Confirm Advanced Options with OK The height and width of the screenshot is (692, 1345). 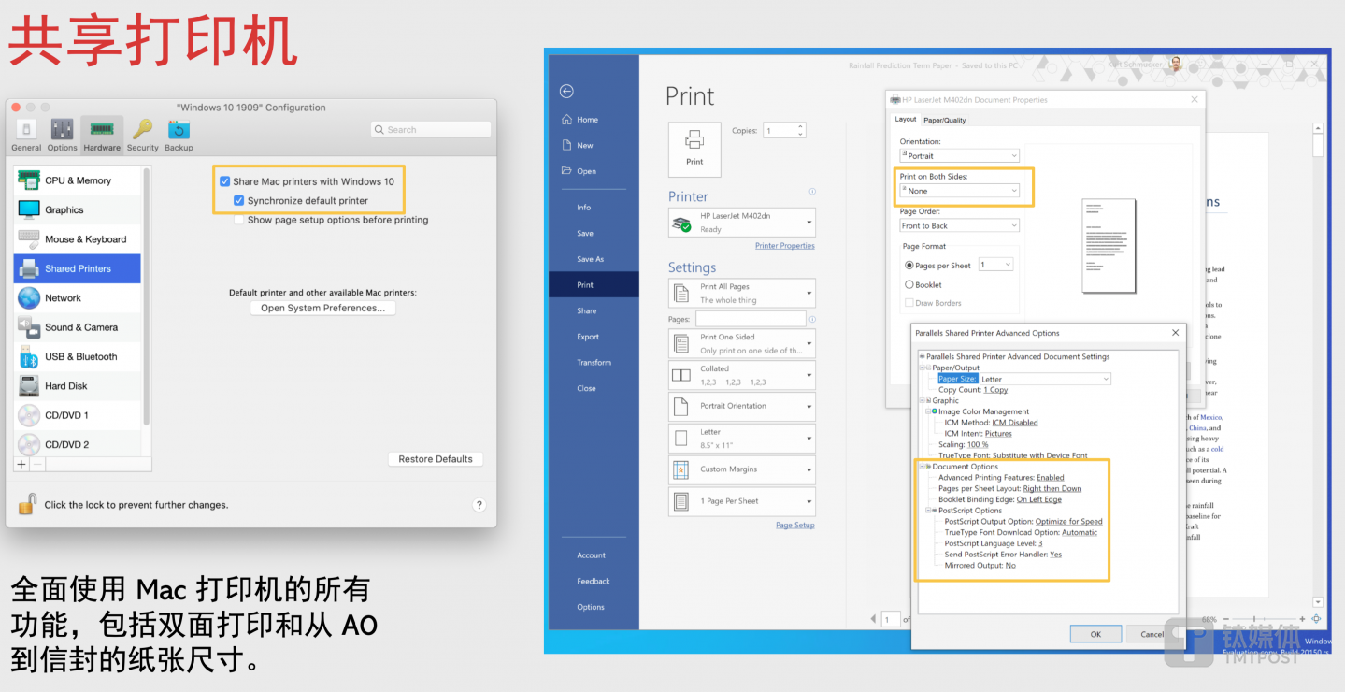click(1095, 634)
